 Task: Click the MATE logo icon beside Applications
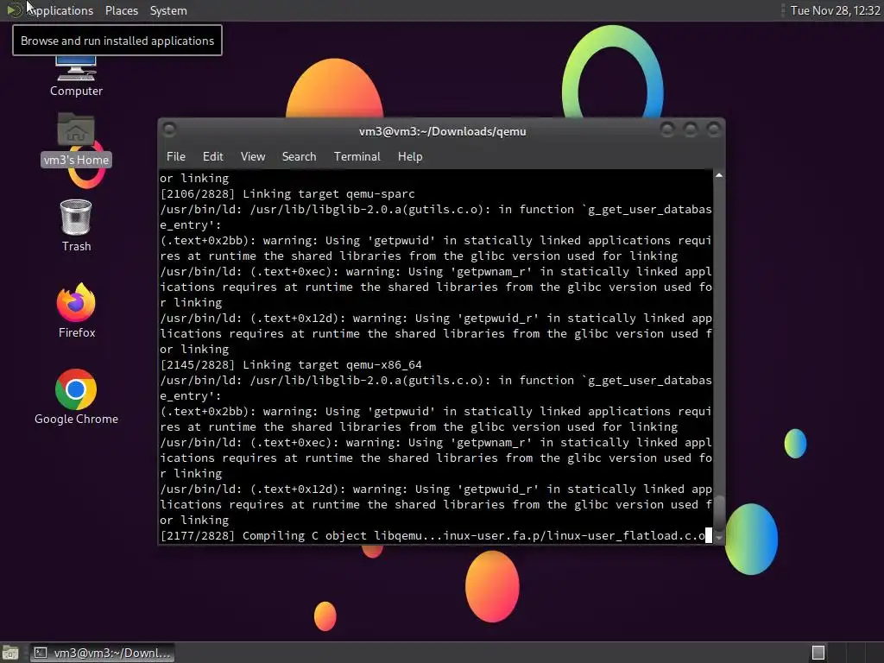[14, 10]
